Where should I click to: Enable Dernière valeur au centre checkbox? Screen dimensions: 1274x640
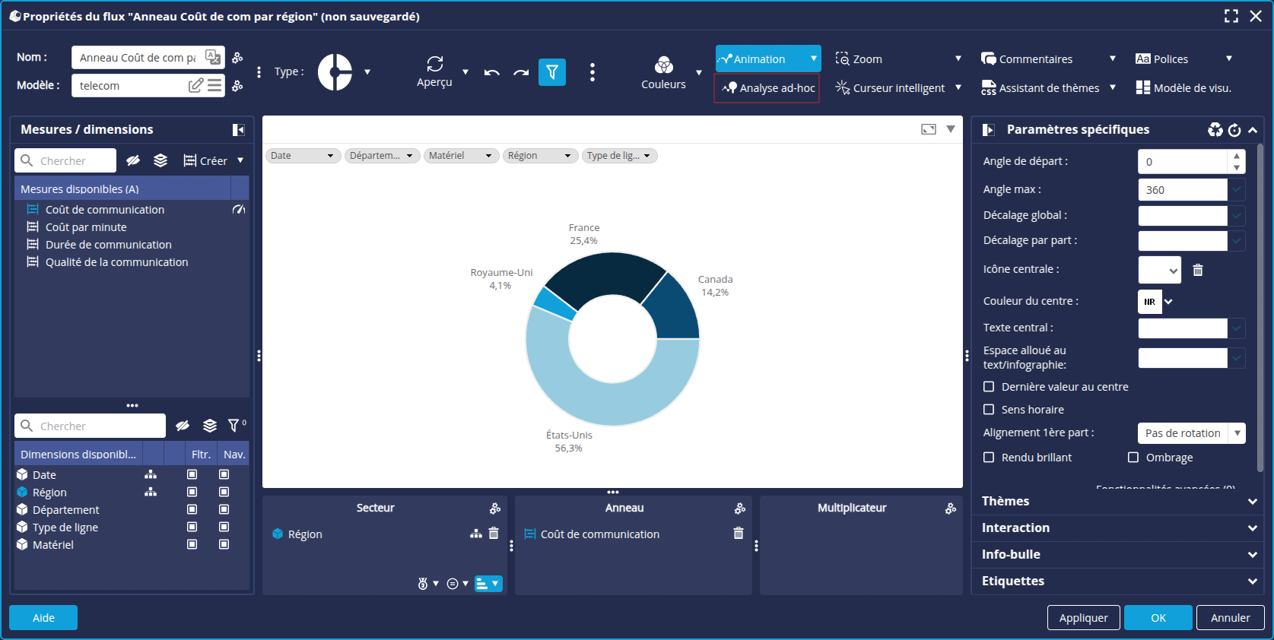click(x=989, y=387)
